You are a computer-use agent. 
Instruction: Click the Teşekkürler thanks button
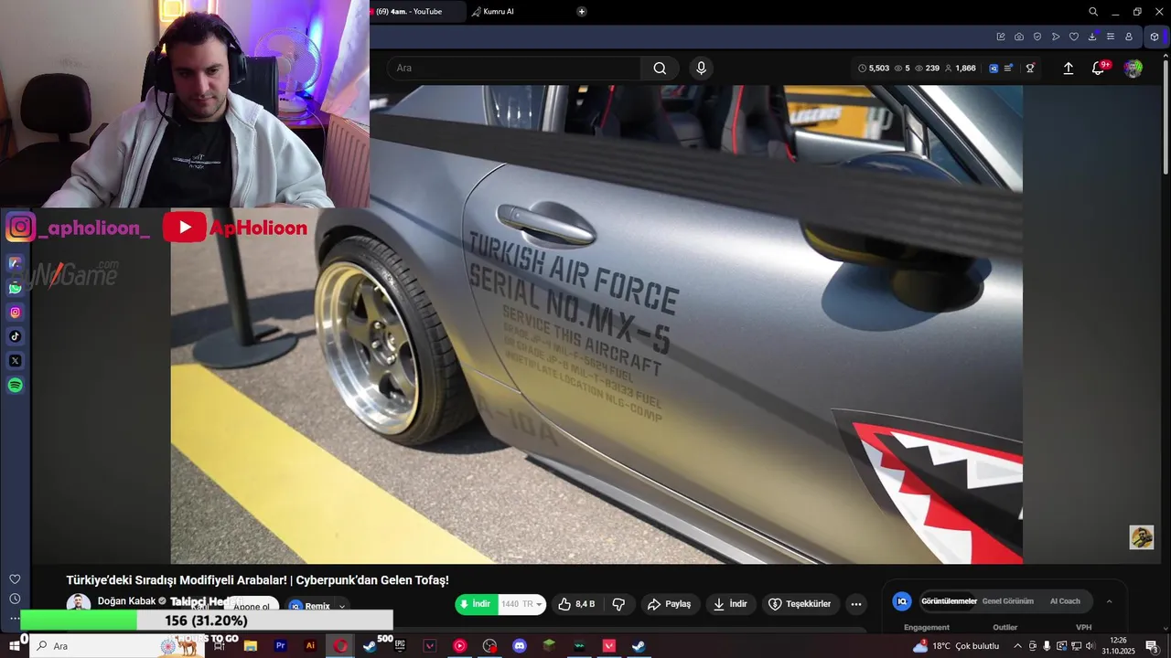tap(800, 604)
